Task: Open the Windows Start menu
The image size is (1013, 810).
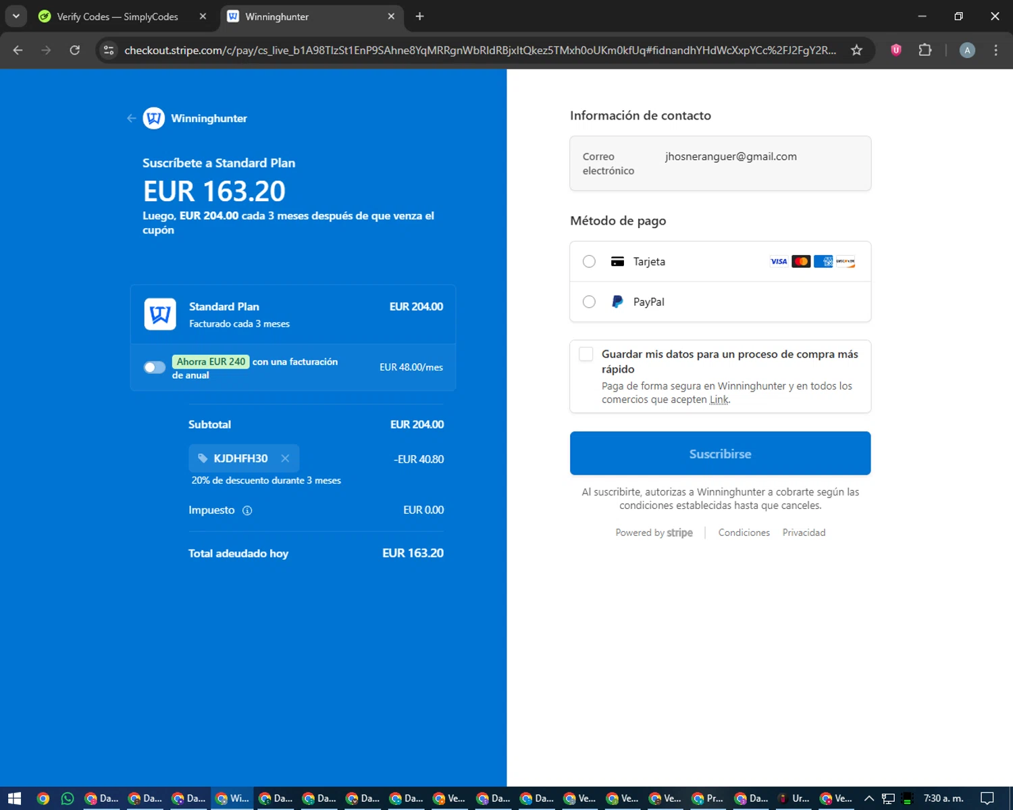Action: 14,799
